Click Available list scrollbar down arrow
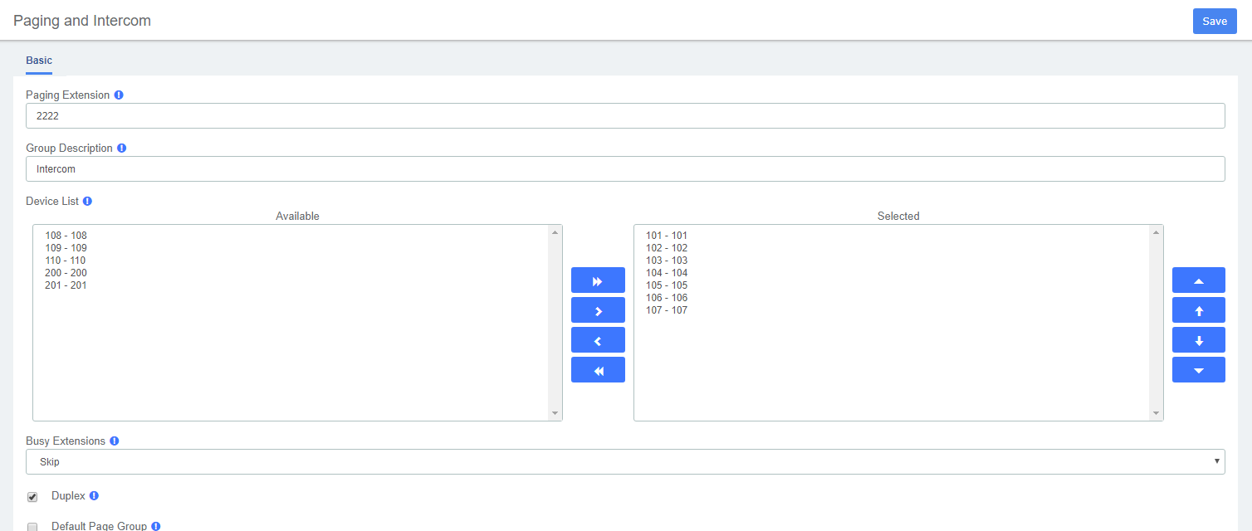 point(555,413)
